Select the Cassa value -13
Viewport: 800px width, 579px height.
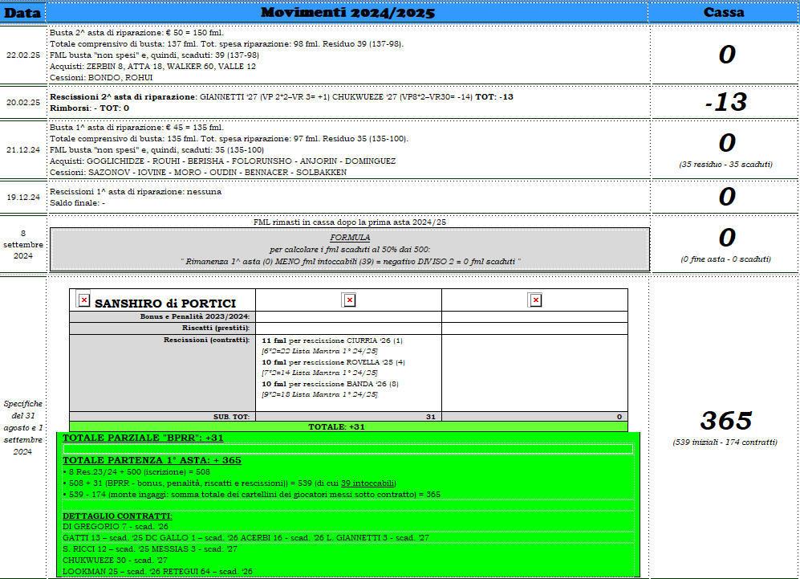[726, 102]
